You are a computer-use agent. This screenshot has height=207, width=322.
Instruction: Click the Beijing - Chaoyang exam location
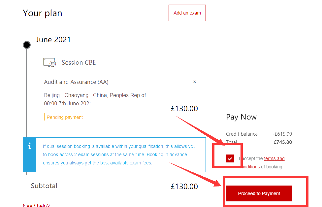click(95, 95)
